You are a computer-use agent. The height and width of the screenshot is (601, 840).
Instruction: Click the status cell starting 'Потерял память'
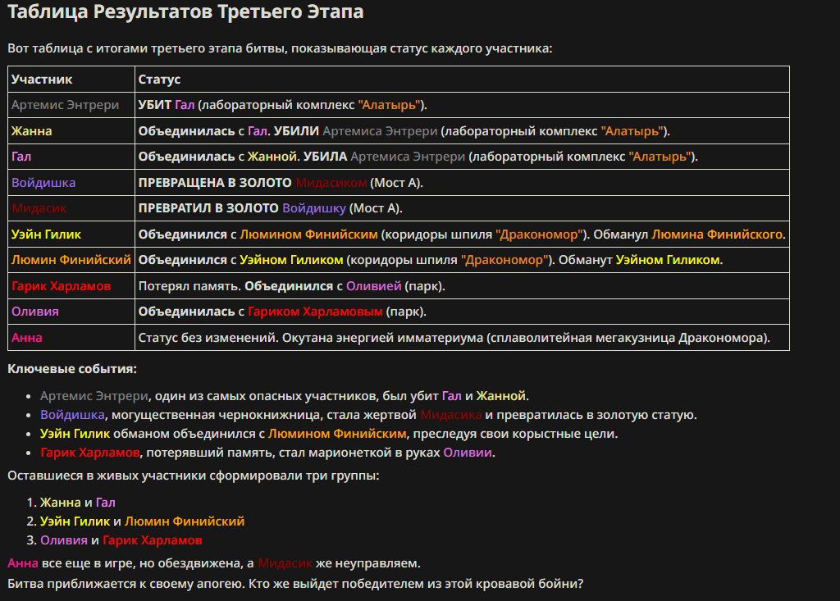(462, 286)
